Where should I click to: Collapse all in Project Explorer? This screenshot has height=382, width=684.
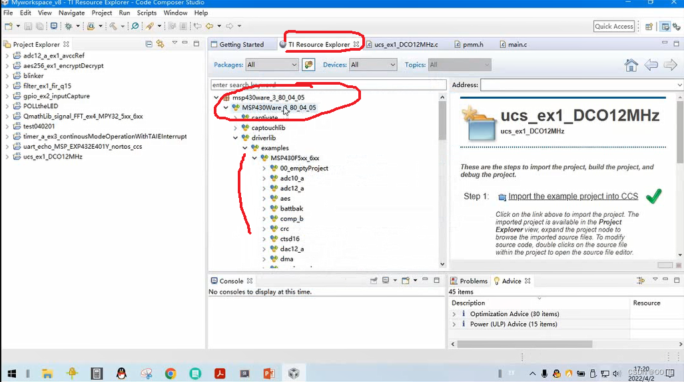point(149,43)
